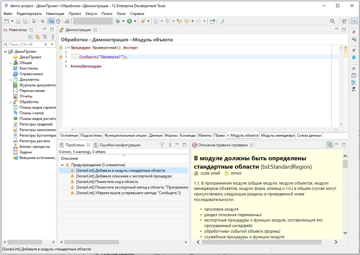Screen dimensions: 360x255
Task: Click the stopwatch profiling toolbar icon
Action: pos(58,21)
